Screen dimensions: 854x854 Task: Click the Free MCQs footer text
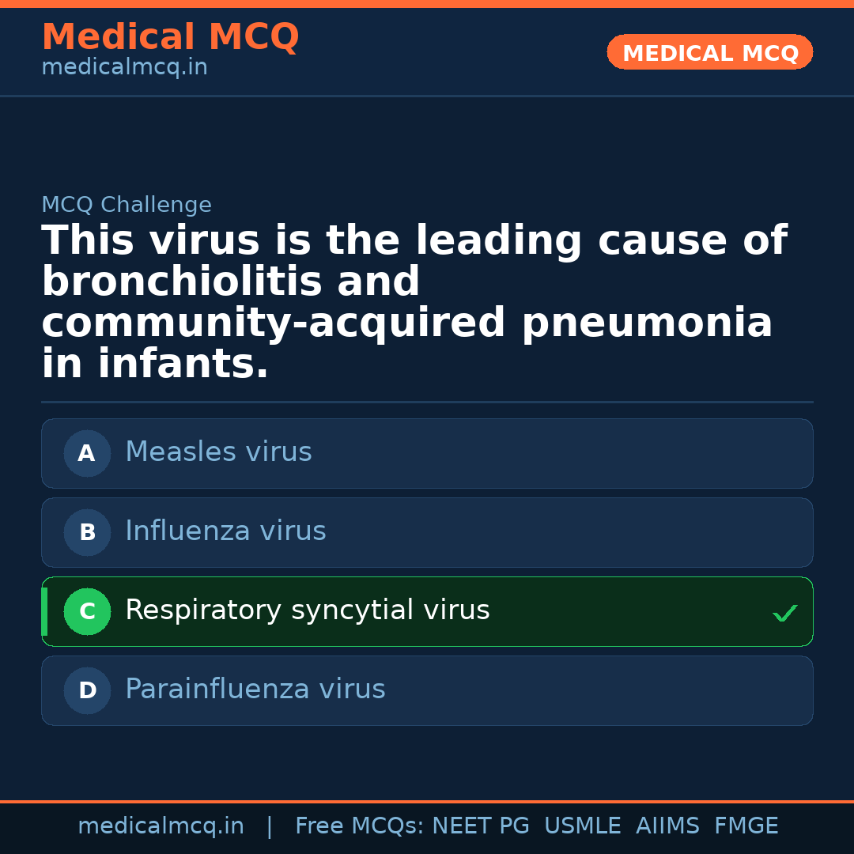[x=359, y=826]
